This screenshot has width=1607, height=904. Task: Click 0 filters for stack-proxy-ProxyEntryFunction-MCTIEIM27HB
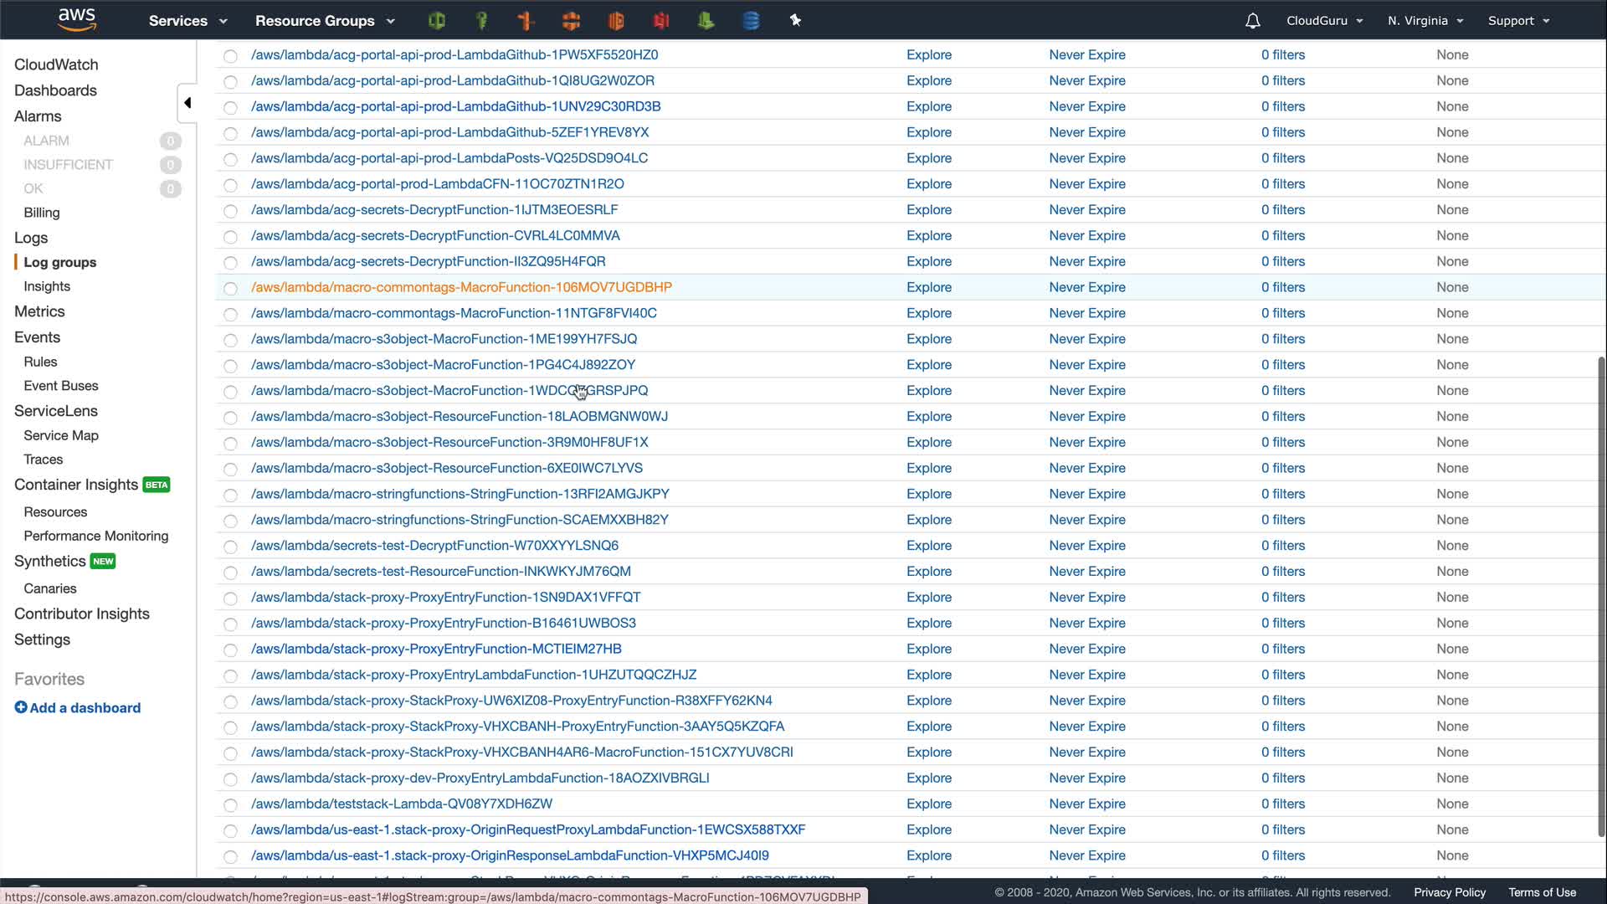click(x=1283, y=650)
